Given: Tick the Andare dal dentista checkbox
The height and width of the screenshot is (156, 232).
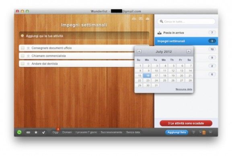Looking at the screenshot, I should pyautogui.click(x=23, y=63).
